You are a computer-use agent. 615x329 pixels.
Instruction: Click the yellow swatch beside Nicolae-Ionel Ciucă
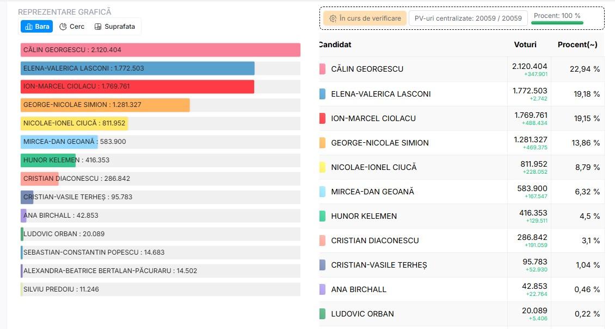322,167
